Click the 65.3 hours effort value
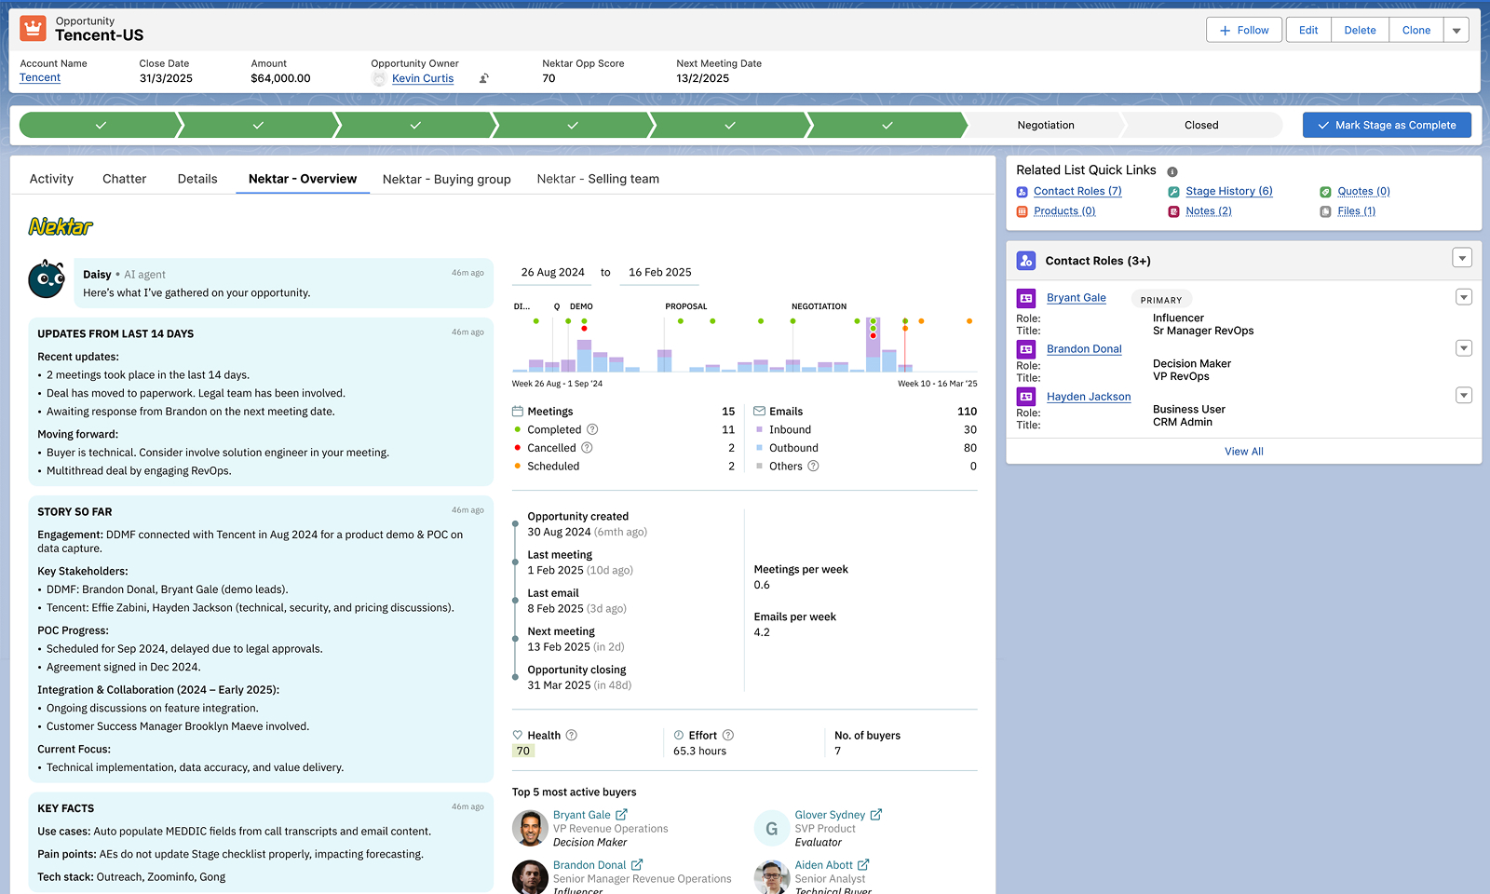 coord(699,752)
